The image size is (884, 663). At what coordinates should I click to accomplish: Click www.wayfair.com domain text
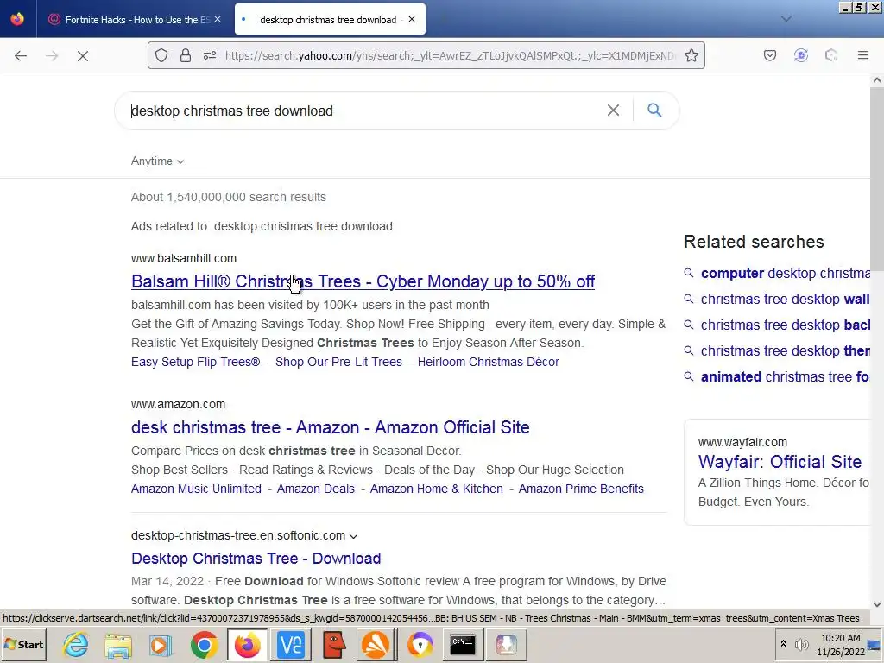click(742, 442)
